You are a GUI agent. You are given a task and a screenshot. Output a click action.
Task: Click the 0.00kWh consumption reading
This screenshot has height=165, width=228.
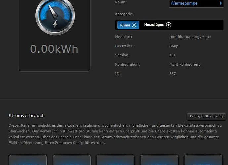coord(54,49)
